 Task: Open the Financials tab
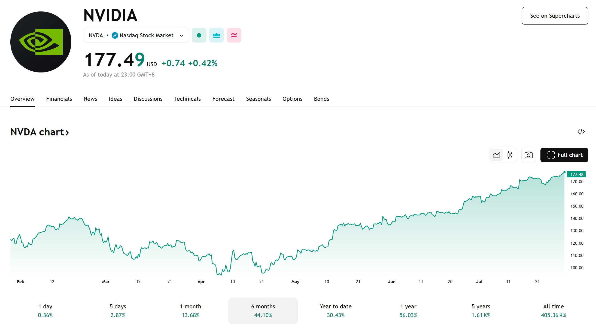click(x=59, y=99)
